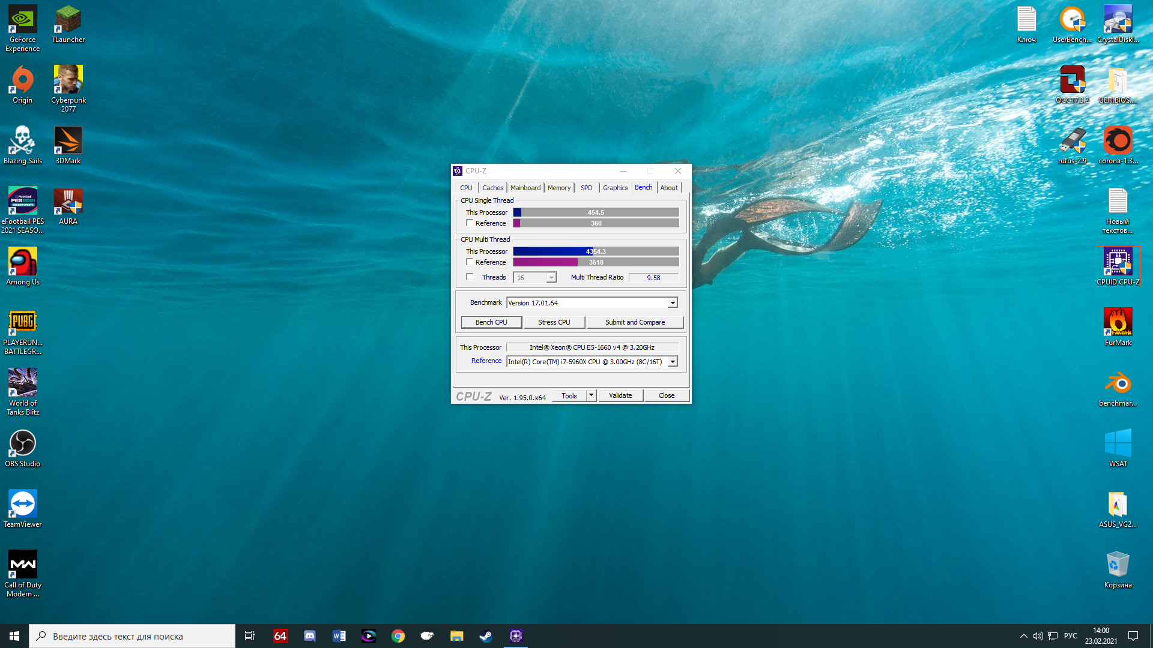This screenshot has height=648, width=1153.
Task: Expand the Benchmark version dropdown
Action: [x=673, y=303]
